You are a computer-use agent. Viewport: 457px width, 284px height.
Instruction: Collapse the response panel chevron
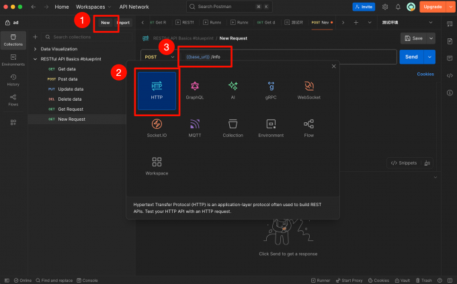pyautogui.click(x=435, y=177)
